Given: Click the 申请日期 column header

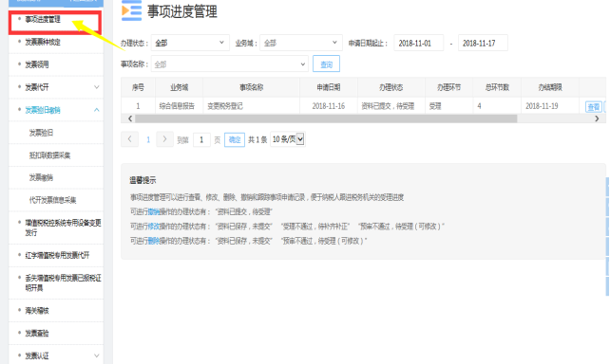Looking at the screenshot, I should pos(329,87).
